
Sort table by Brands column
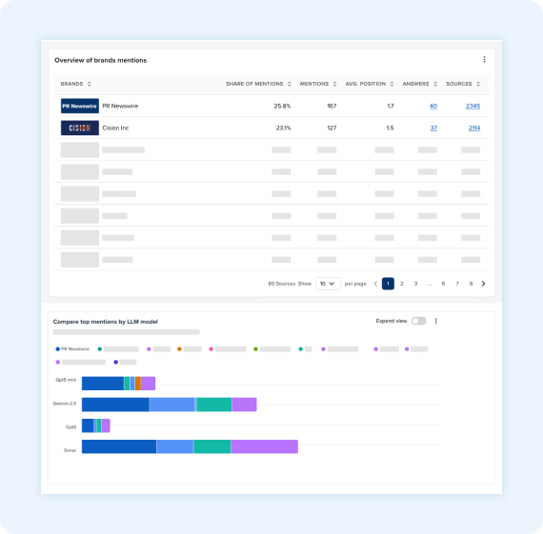(x=89, y=84)
